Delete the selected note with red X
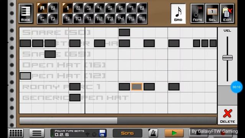The height and width of the screenshot is (138, 245). [227, 115]
